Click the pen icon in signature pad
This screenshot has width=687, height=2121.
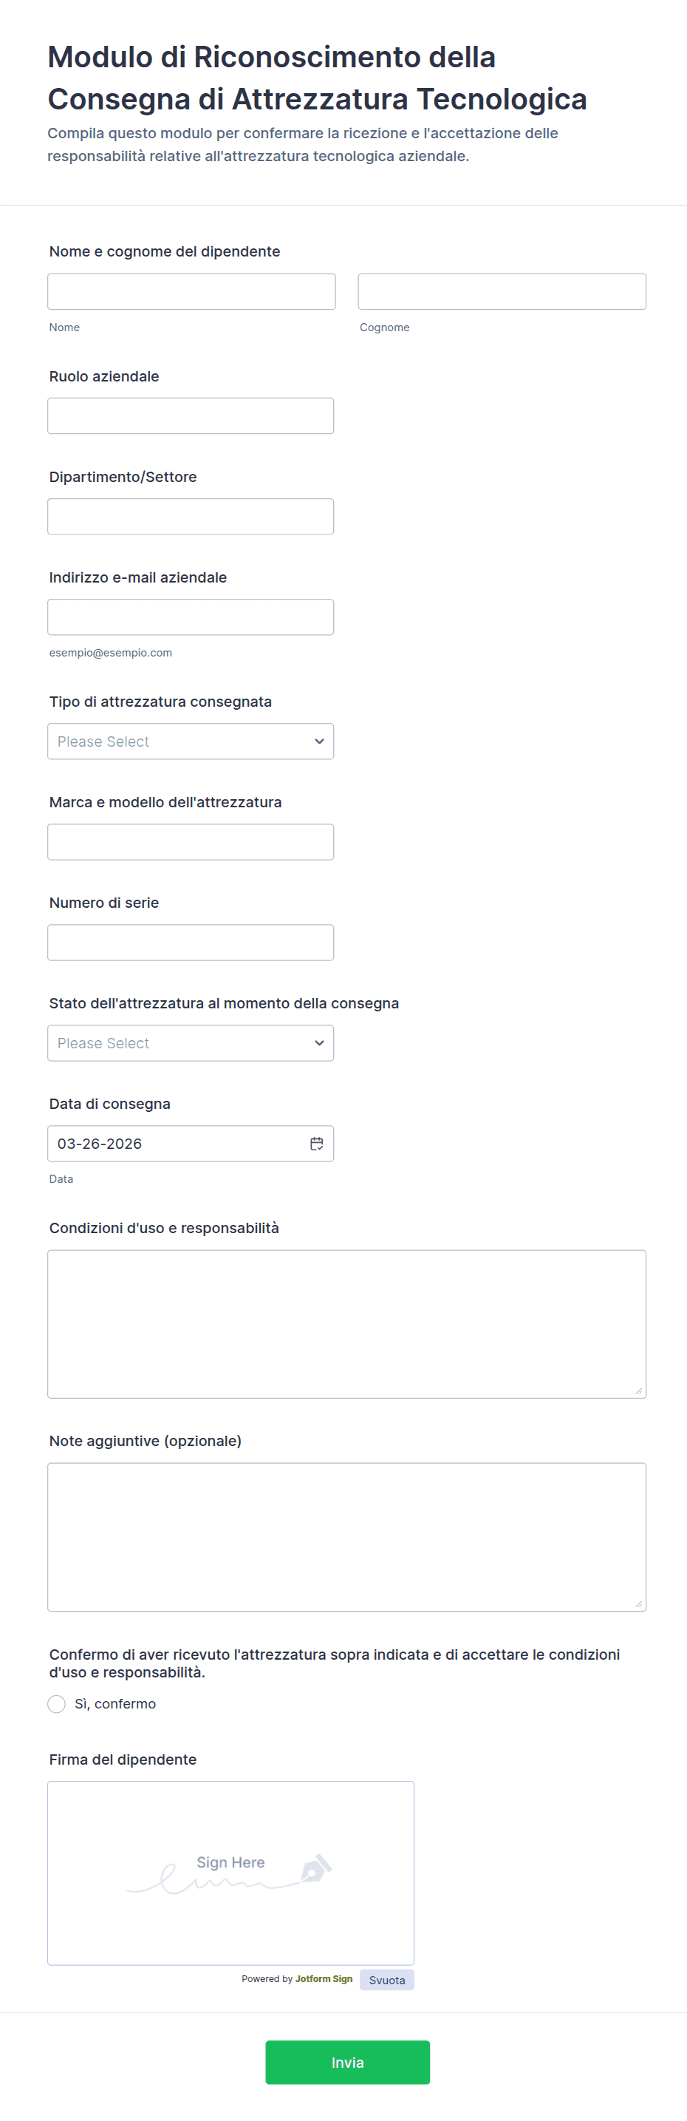(x=316, y=1868)
